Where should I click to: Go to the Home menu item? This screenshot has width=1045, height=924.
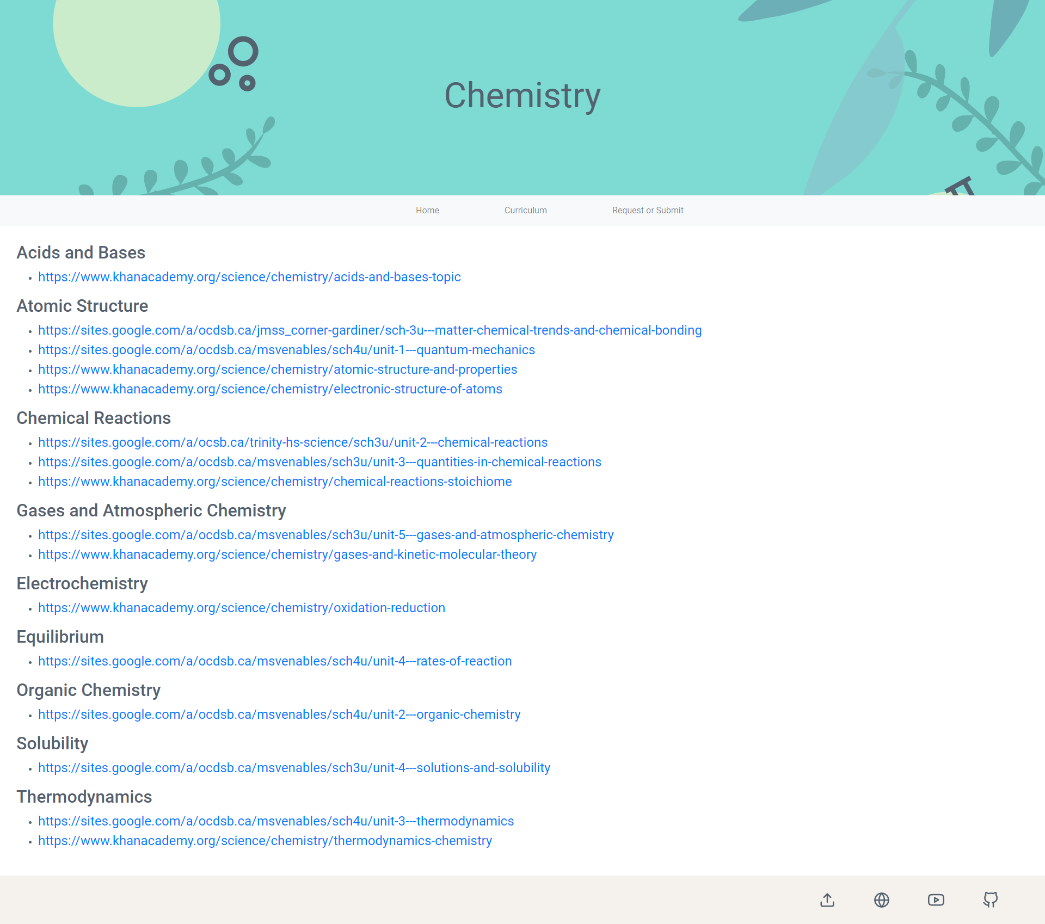(x=427, y=211)
